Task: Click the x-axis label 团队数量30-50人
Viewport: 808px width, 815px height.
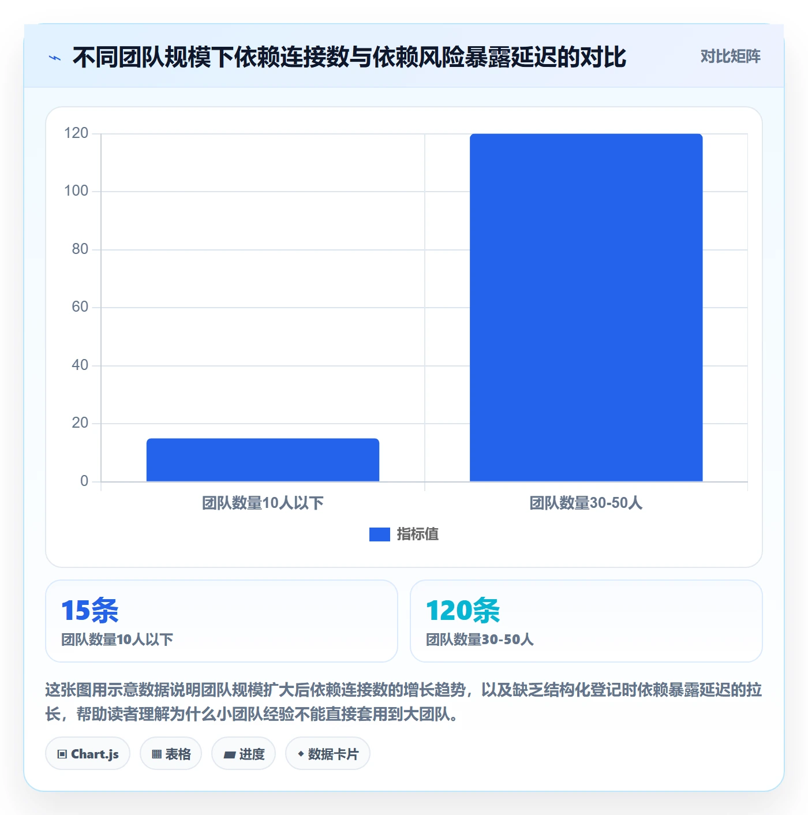Action: click(586, 503)
